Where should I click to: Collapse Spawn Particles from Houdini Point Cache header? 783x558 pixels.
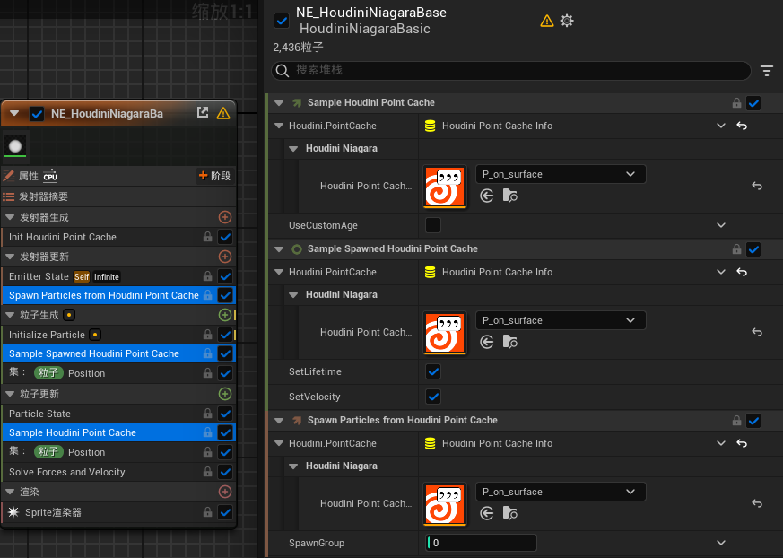point(279,421)
